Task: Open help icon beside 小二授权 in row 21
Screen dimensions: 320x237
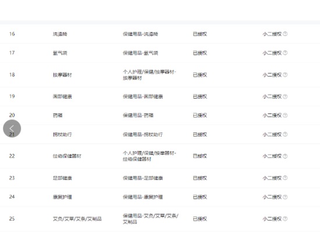Action: (285, 134)
